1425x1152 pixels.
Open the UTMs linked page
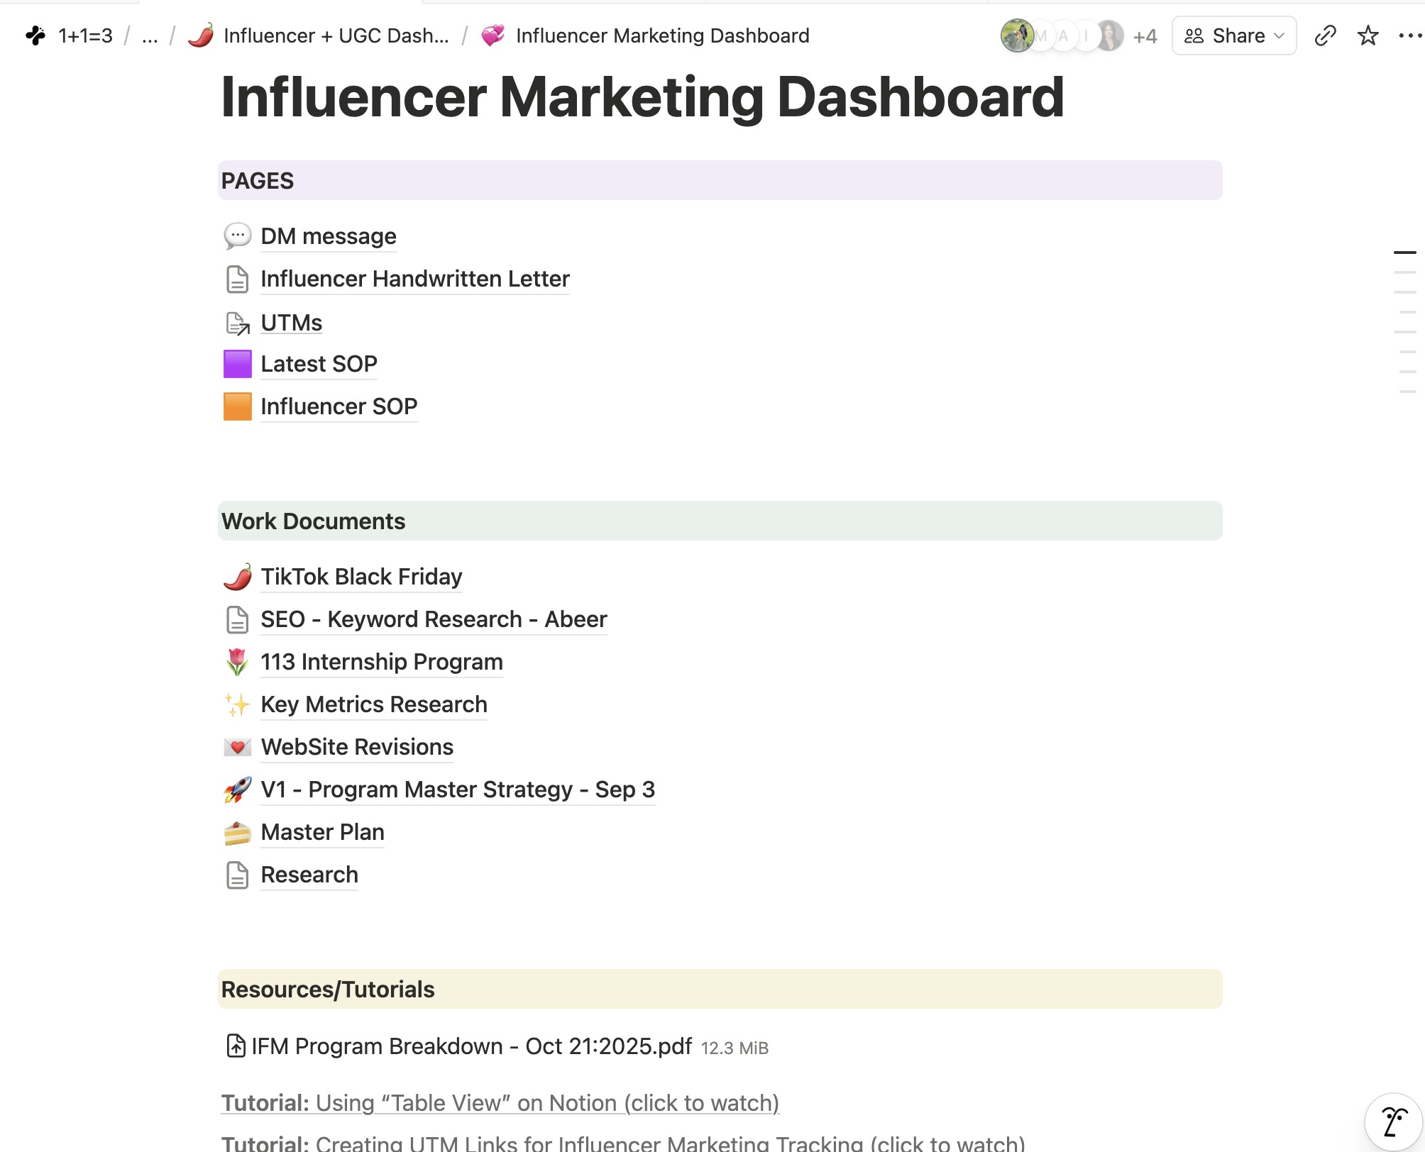click(291, 323)
